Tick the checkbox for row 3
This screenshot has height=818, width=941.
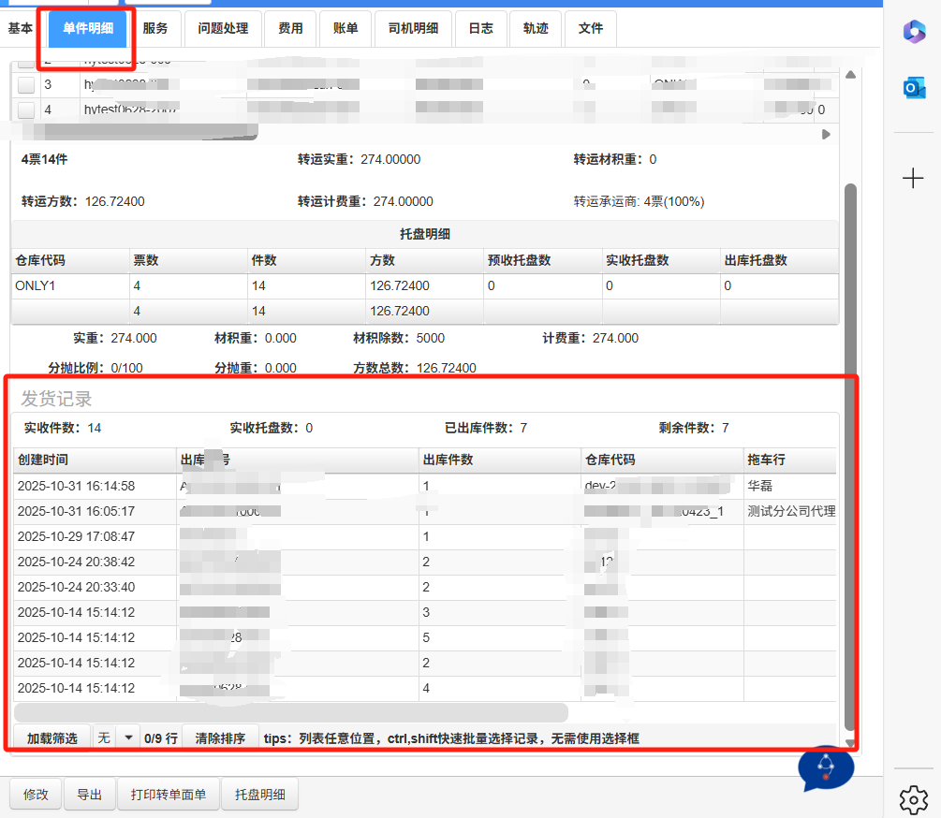pos(26,85)
